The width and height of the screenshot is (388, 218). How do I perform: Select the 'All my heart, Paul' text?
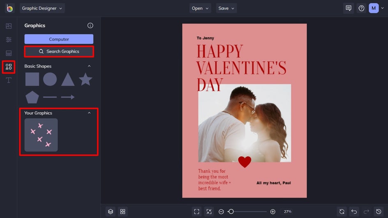pos(274,183)
